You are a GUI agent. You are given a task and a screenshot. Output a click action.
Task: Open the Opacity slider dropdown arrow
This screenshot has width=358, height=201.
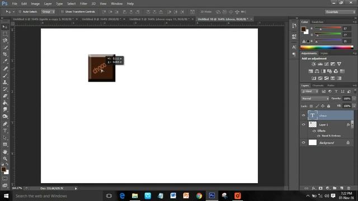[x=354, y=99]
